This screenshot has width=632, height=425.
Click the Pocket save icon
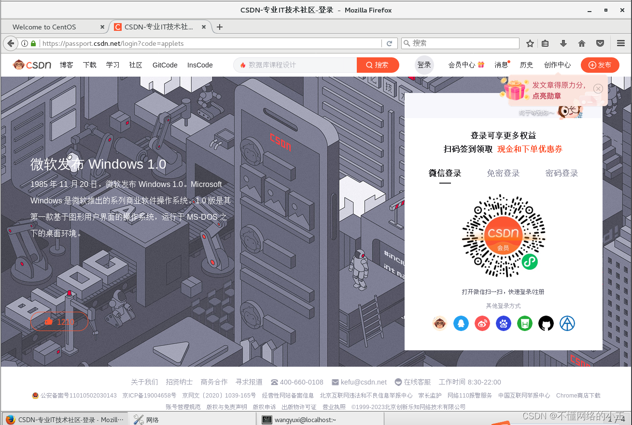[x=600, y=43]
